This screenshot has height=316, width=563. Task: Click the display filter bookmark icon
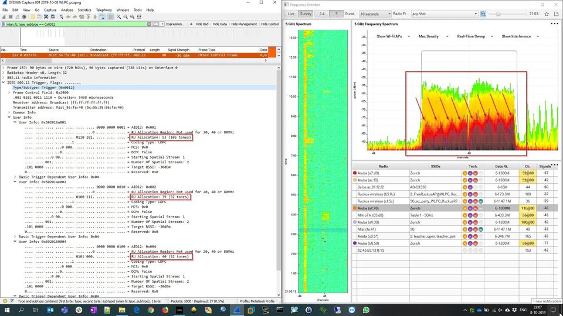(x=4, y=24)
